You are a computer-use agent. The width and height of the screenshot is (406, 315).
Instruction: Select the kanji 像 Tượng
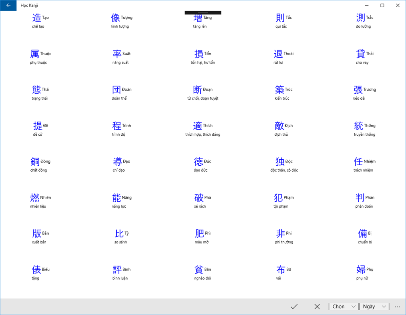click(x=115, y=18)
